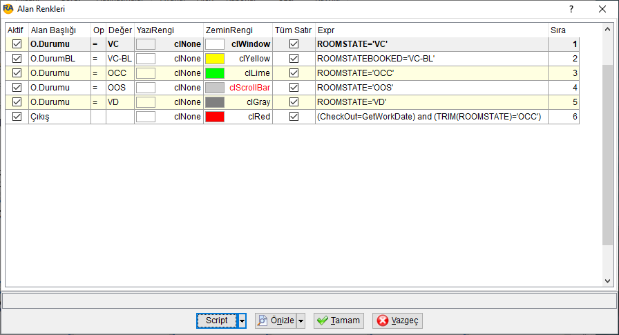Click the scrollbar down arrow
Image resolution: width=619 pixels, height=335 pixels.
tap(607, 281)
